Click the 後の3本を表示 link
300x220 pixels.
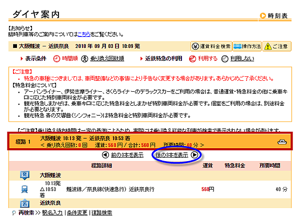point(172,155)
